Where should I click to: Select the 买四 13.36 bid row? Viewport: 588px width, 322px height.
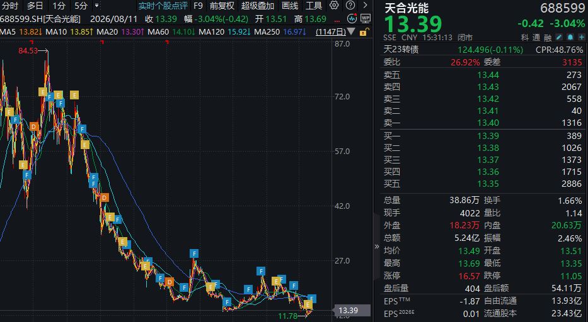coord(483,172)
